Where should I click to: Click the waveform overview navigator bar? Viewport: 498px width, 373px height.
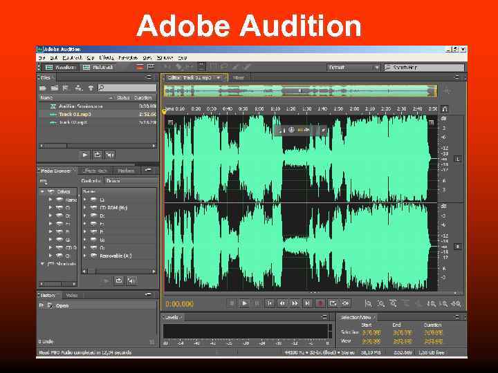tap(300, 91)
